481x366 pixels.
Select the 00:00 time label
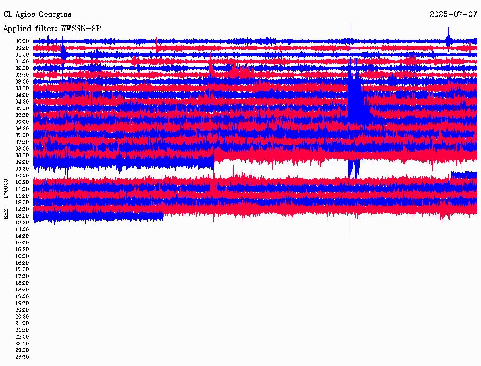(22, 41)
